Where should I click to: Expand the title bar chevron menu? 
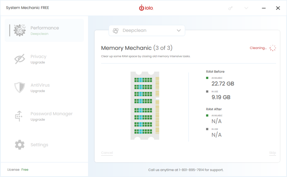pos(246,8)
